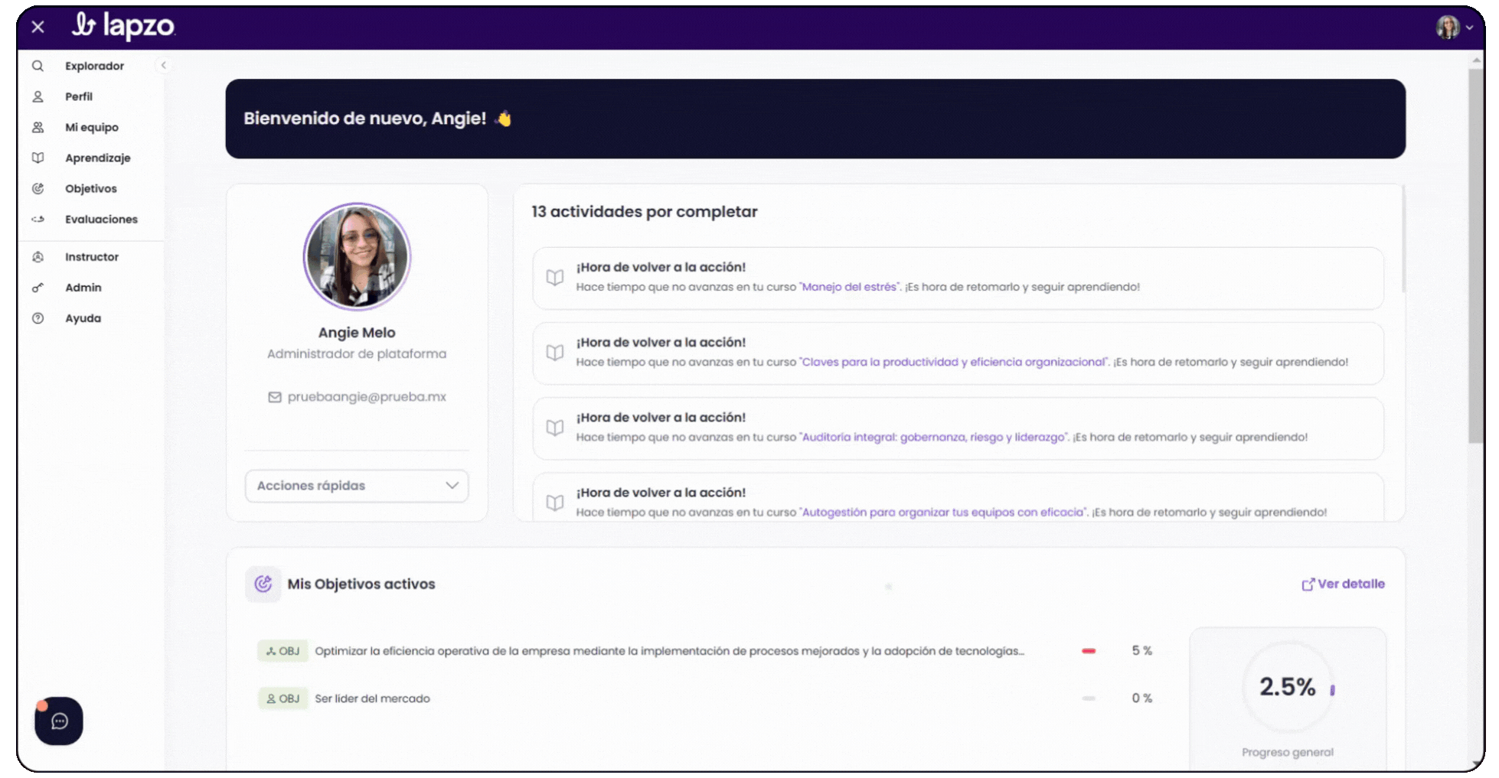The height and width of the screenshot is (778, 1499).
Task: Click the Perfil person icon
Action: tap(38, 96)
